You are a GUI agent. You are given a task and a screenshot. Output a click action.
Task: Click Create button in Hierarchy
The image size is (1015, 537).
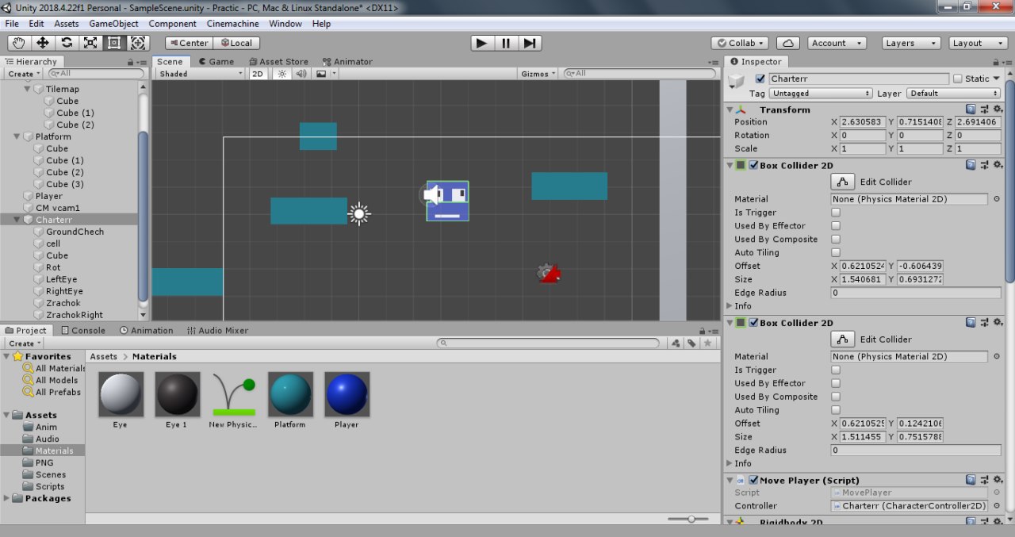pyautogui.click(x=23, y=74)
